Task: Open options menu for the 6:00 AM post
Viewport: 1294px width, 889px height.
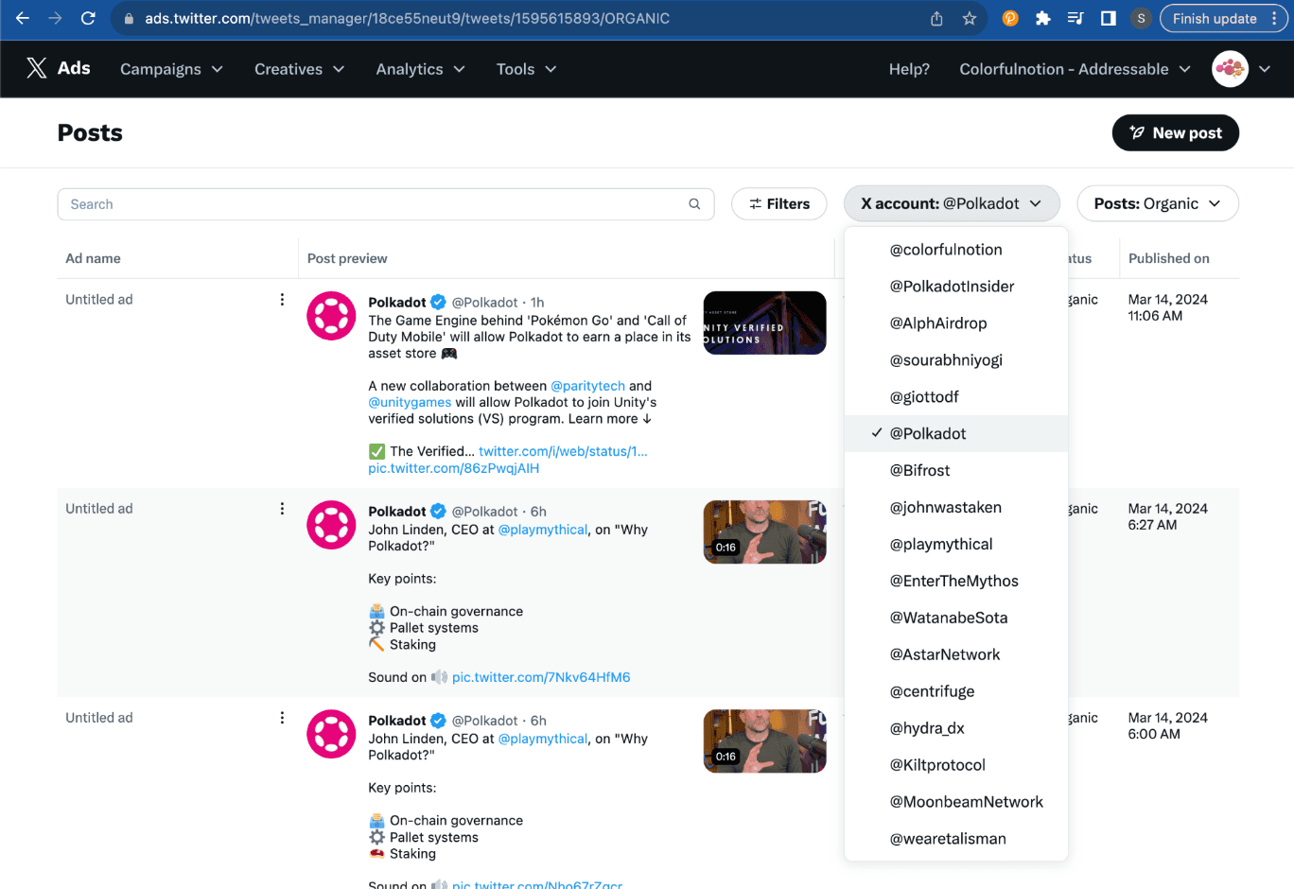Action: tap(282, 718)
